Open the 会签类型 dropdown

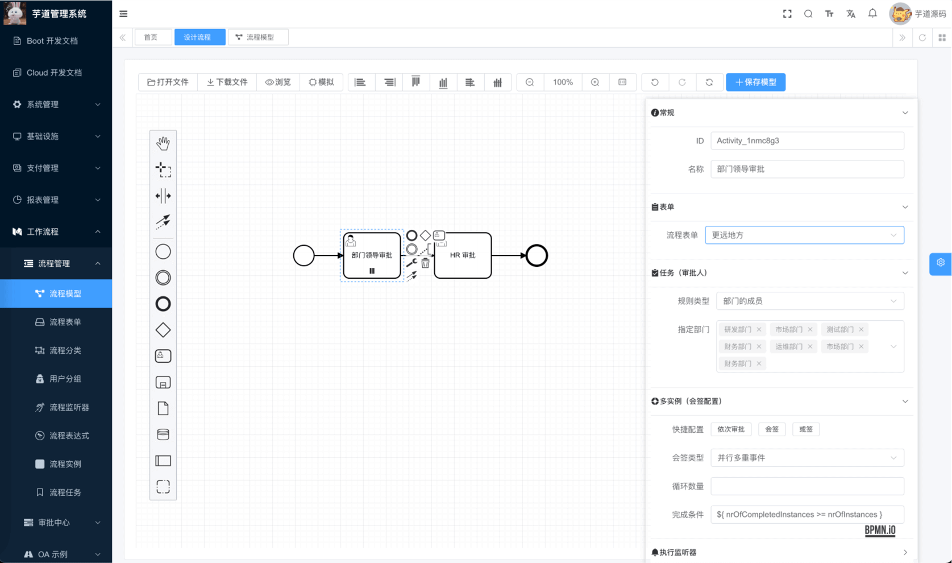coord(807,458)
